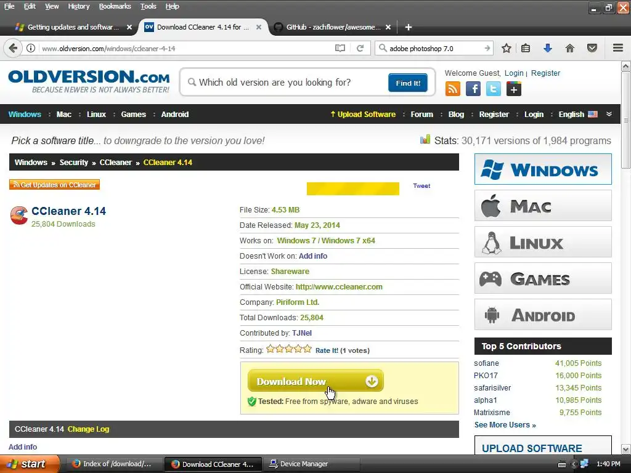Click Get Updates on CCleaner button
Screen dimensions: 631x473
pyautogui.click(x=54, y=185)
